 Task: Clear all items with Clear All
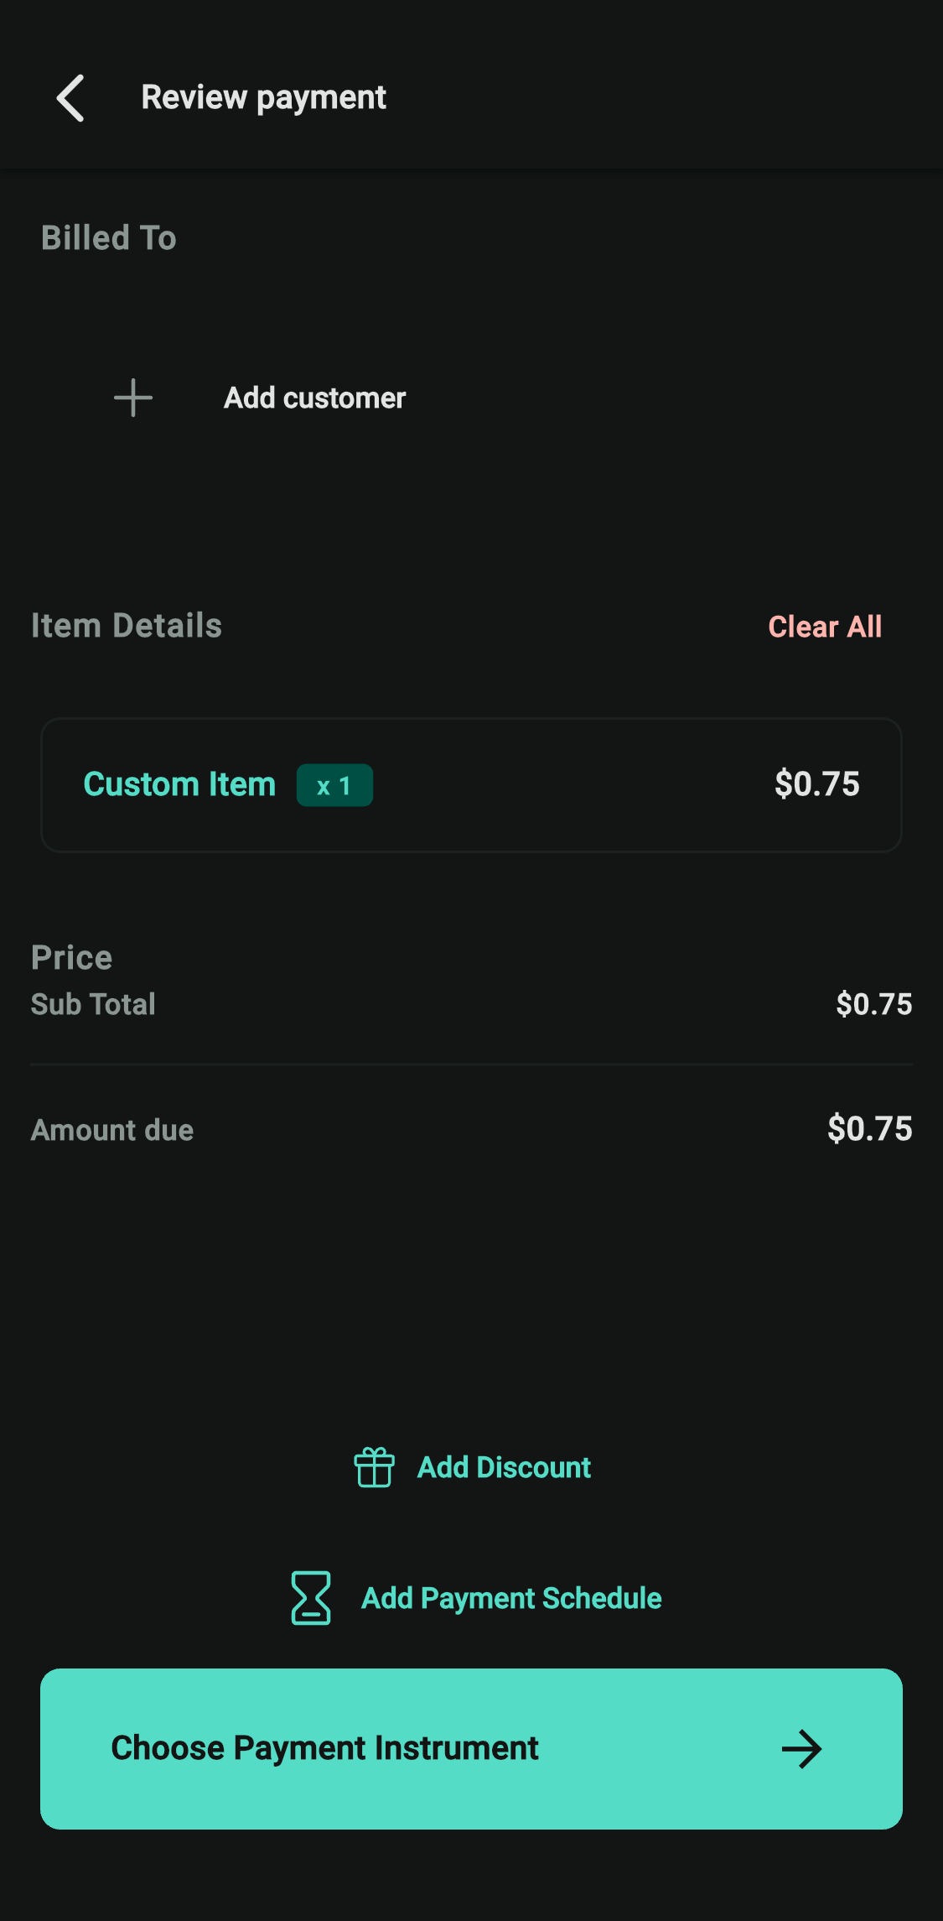825,627
